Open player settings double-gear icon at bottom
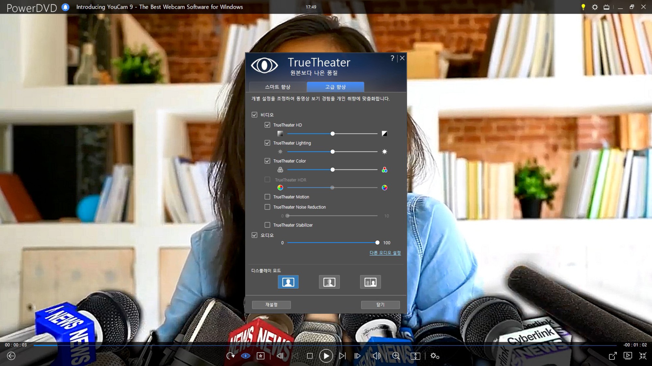 tap(435, 356)
